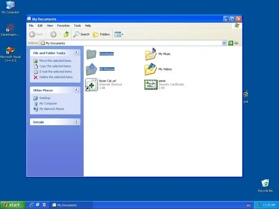The image size is (279, 209).
Task: Click the keyboard icon on the taskbar
Action: coord(248,205)
